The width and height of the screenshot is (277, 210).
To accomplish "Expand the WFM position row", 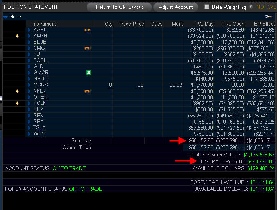I will click(x=29, y=134).
